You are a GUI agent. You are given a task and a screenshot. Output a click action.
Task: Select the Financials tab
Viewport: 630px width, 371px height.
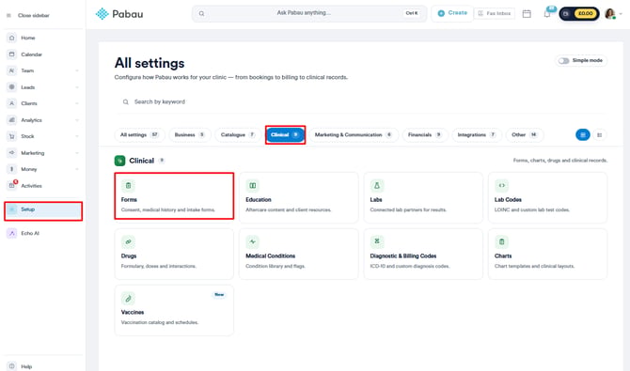tap(425, 135)
